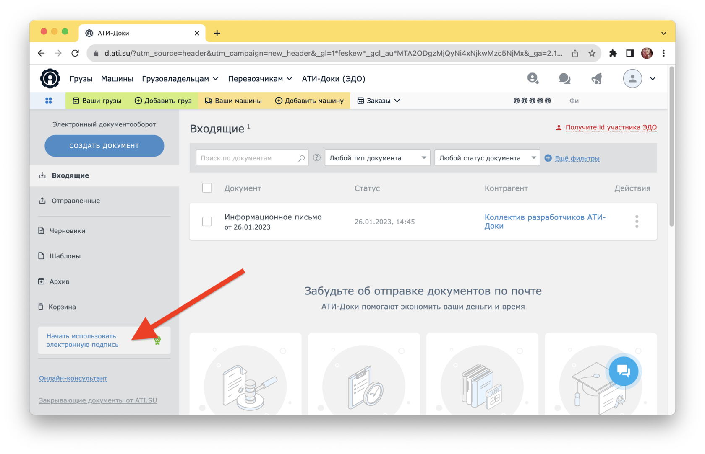
Task: Open chat messages bubble icon in header
Action: (x=565, y=78)
